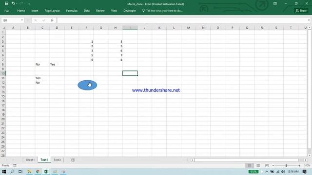Show hidden system tray icons chevron
The width and height of the screenshot is (312, 175).
(267, 172)
